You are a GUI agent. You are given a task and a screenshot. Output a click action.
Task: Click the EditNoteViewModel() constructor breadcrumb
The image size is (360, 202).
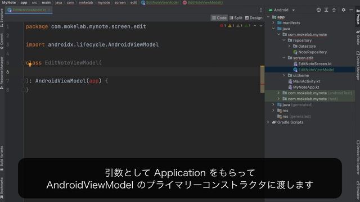click(202, 2)
